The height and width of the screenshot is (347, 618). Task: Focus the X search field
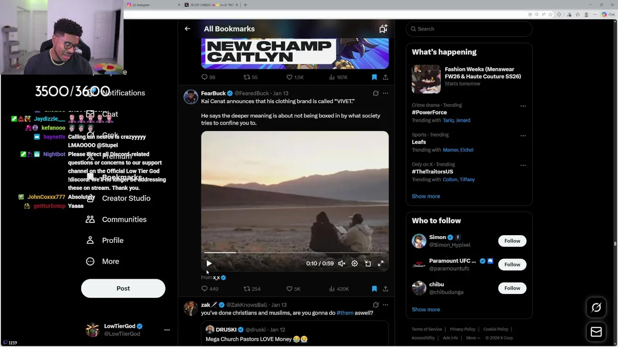pyautogui.click(x=469, y=29)
